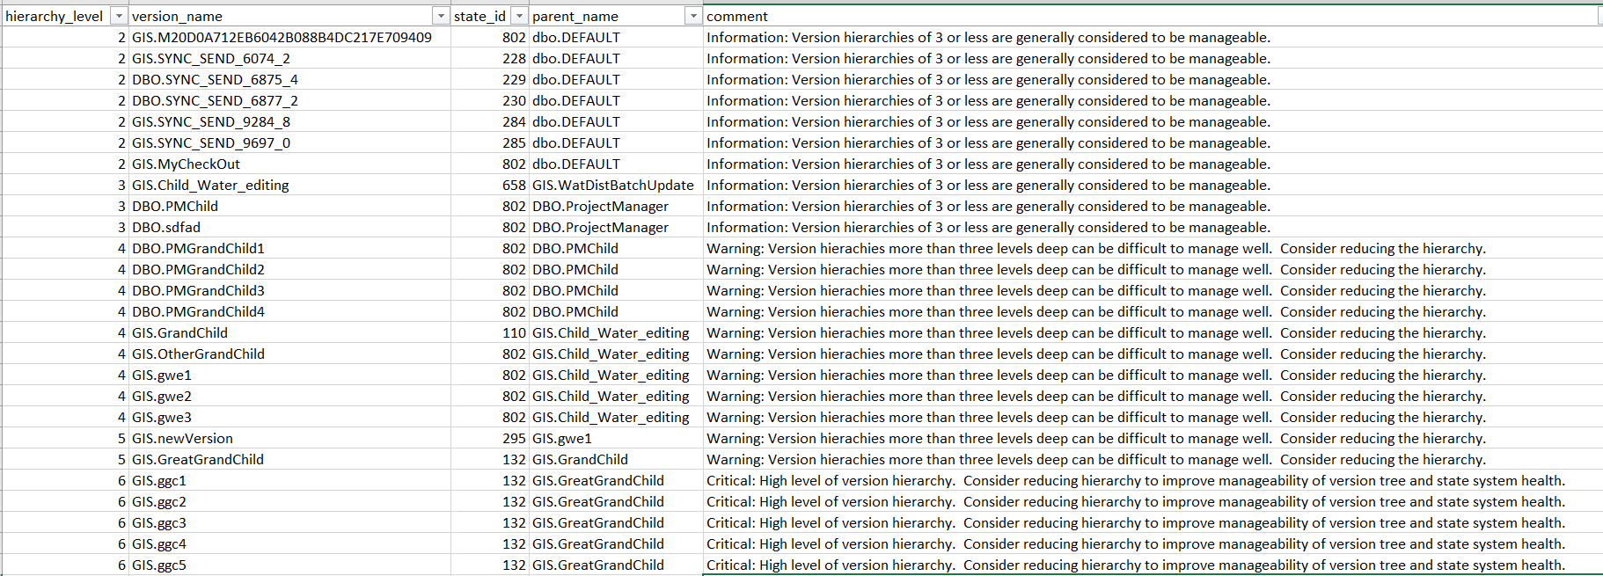This screenshot has width=1603, height=576.
Task: Click the GIS.gwe2 version cell
Action: pyautogui.click(x=289, y=396)
